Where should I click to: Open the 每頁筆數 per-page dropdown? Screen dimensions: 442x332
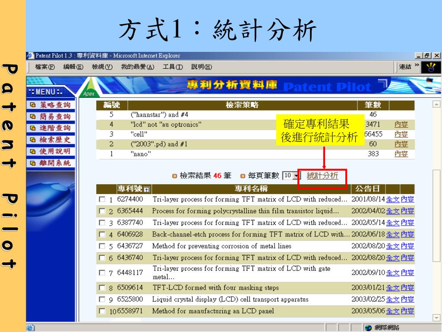click(297, 176)
